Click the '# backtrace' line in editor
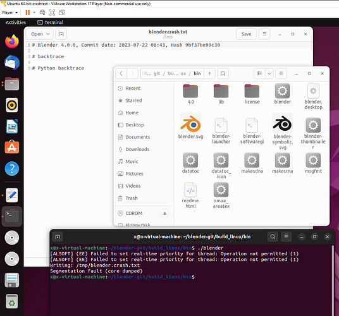This screenshot has width=339, height=316. [48, 56]
